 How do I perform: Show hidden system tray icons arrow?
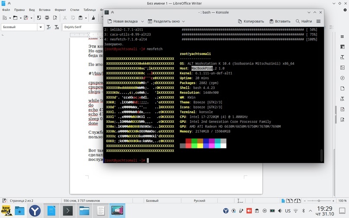click(x=310, y=211)
